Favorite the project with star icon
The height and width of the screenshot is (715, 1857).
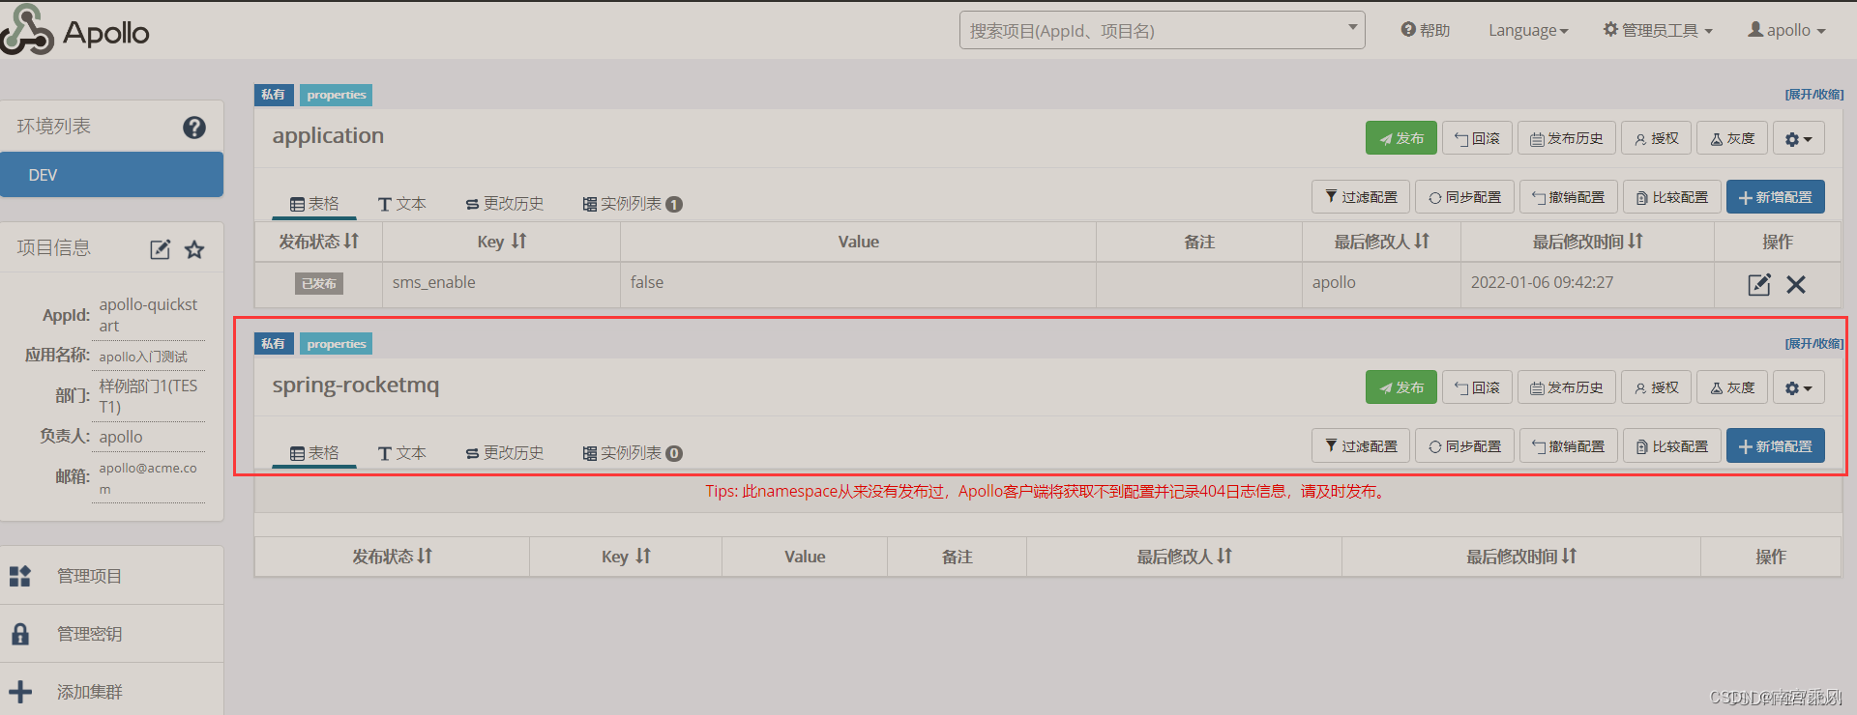[194, 249]
